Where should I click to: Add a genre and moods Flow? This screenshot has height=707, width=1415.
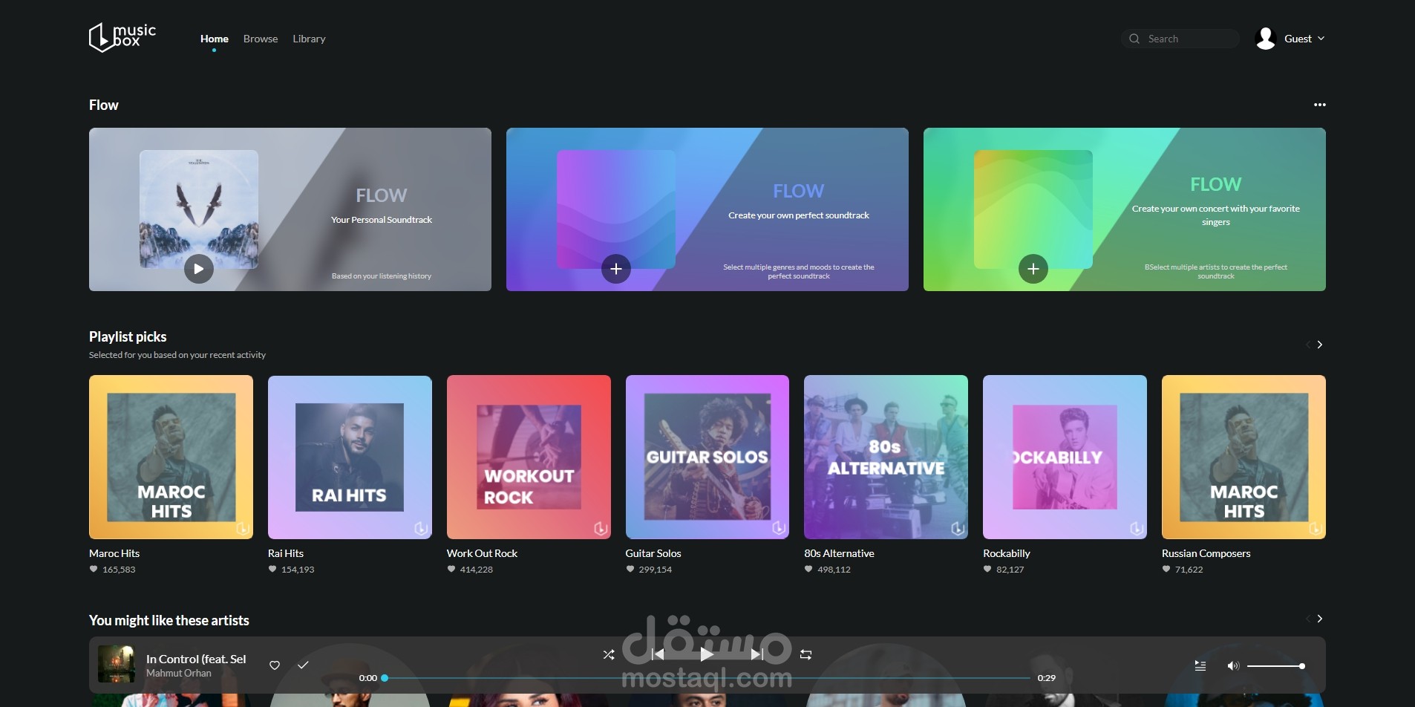(x=615, y=269)
